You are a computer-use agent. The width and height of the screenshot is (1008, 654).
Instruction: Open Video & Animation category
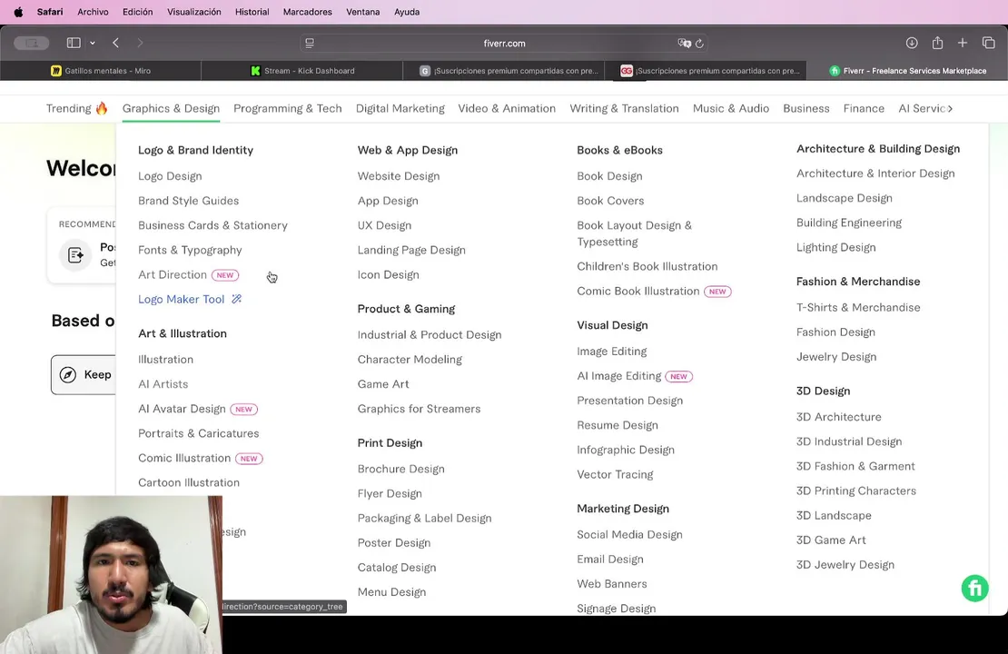[x=507, y=108]
